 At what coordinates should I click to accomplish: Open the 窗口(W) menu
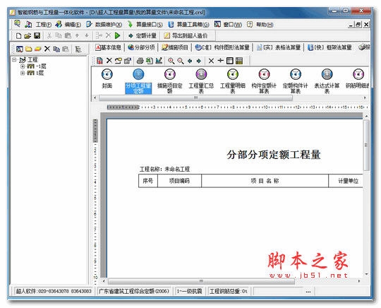point(233,25)
